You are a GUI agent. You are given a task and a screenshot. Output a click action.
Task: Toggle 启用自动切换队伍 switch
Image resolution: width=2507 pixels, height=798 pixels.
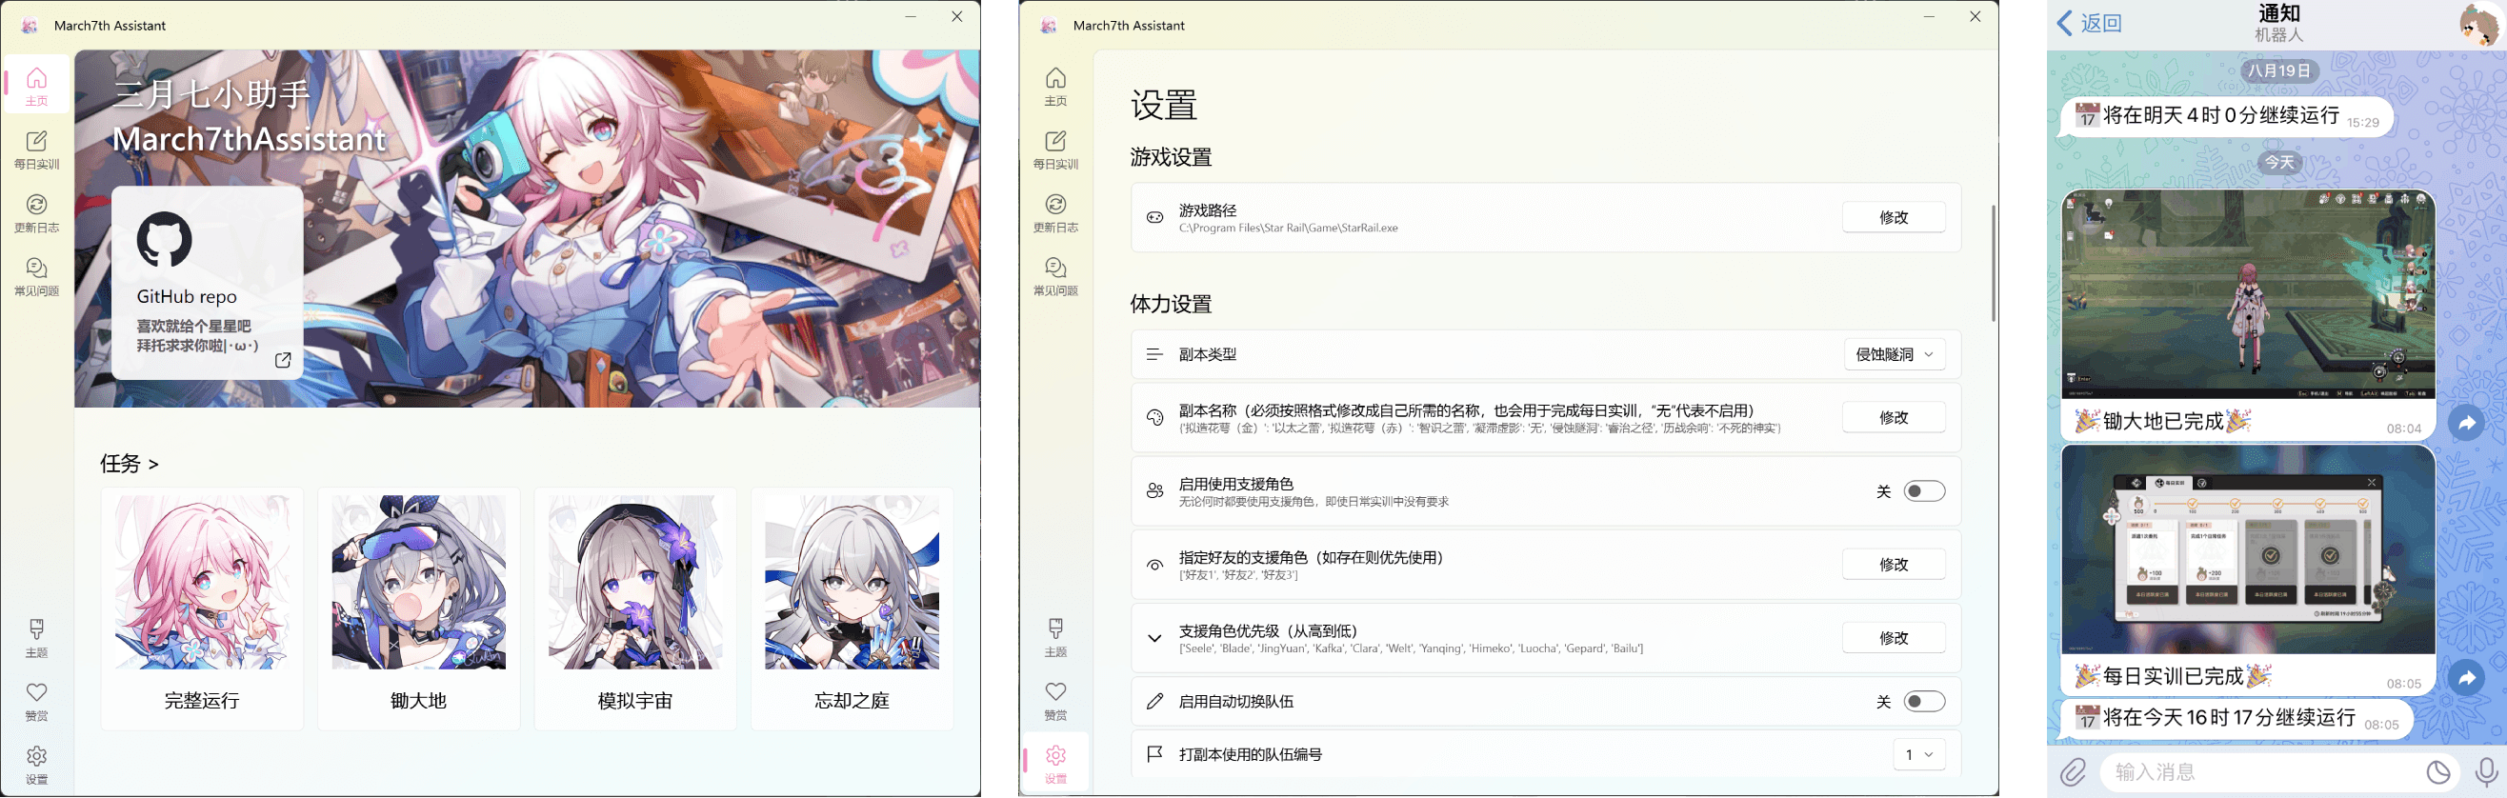coord(1924,701)
